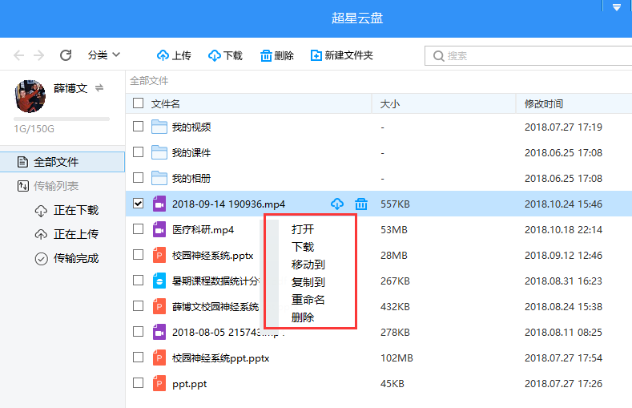Viewport: 632px width, 408px height.
Task: Select file name ppt.ppt
Action: tap(189, 384)
